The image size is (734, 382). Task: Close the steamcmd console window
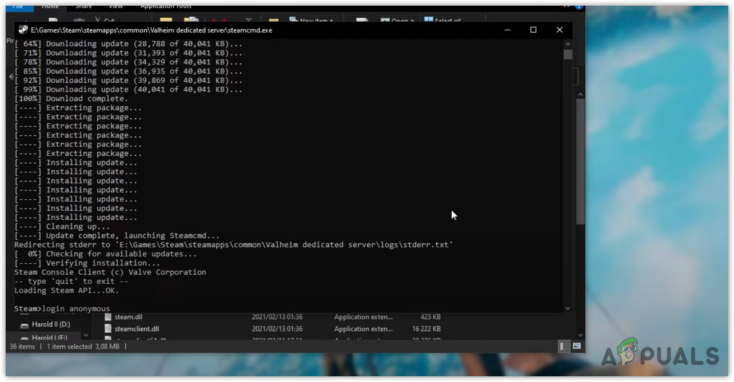tap(560, 30)
